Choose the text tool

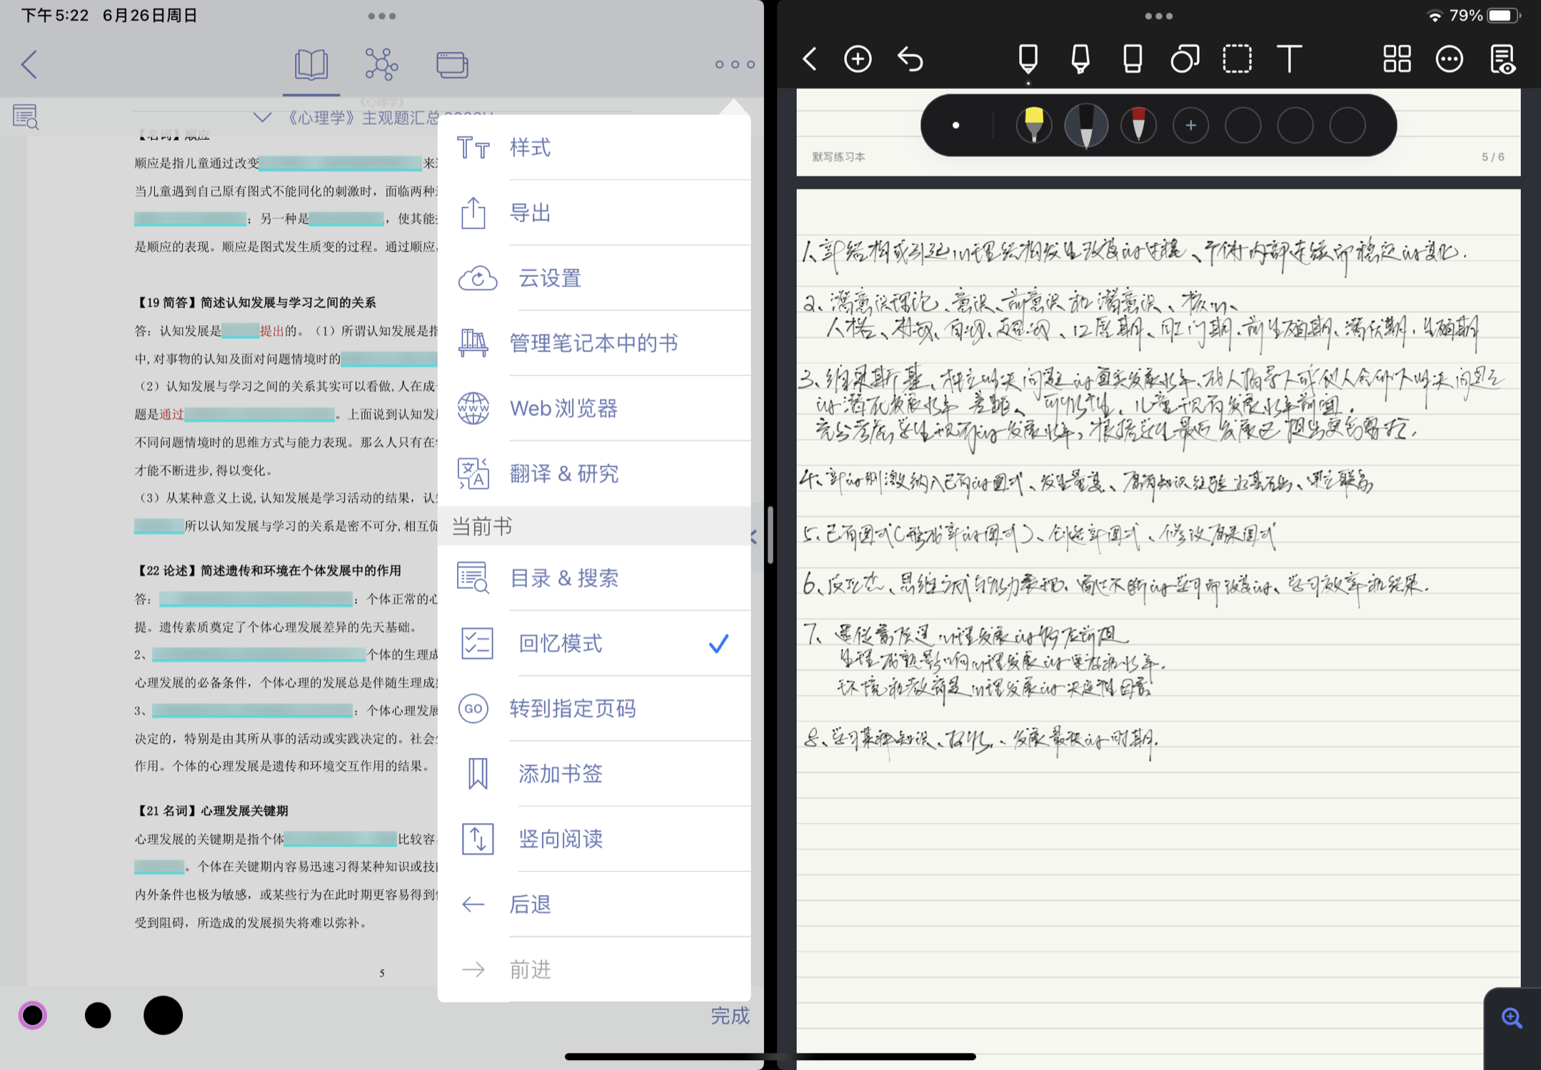(x=1289, y=59)
